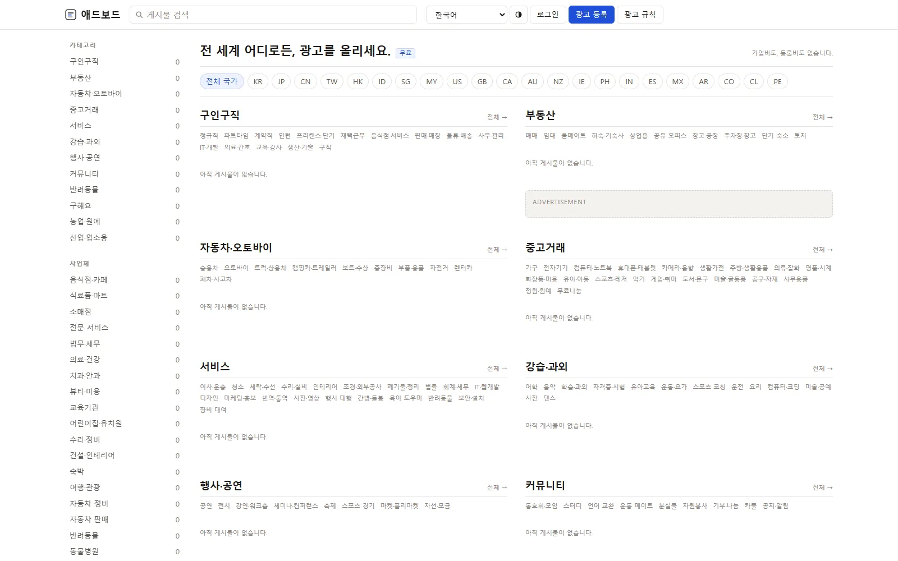Click 파트타임 subcategory under 구인구직

(236, 136)
